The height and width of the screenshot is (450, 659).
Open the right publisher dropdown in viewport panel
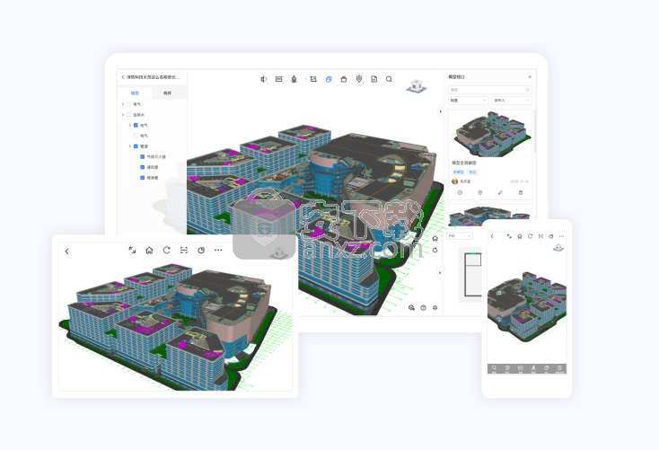click(512, 101)
